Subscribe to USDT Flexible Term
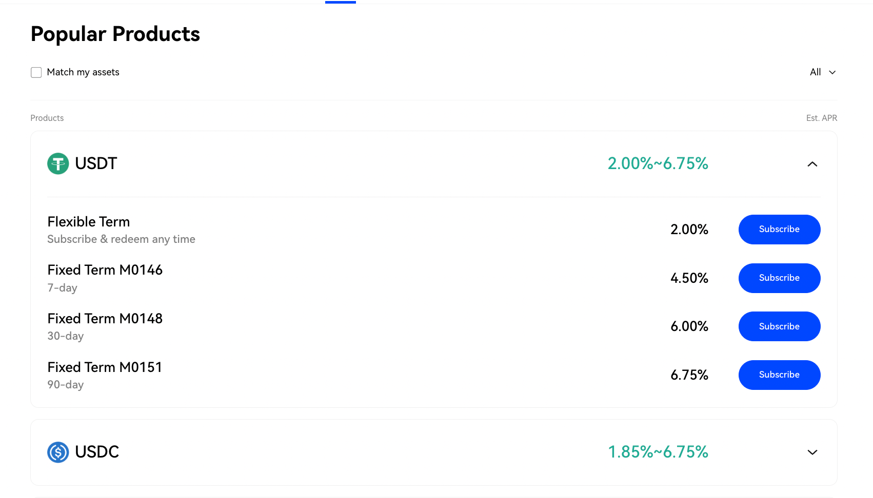The height and width of the screenshot is (498, 873). point(779,230)
